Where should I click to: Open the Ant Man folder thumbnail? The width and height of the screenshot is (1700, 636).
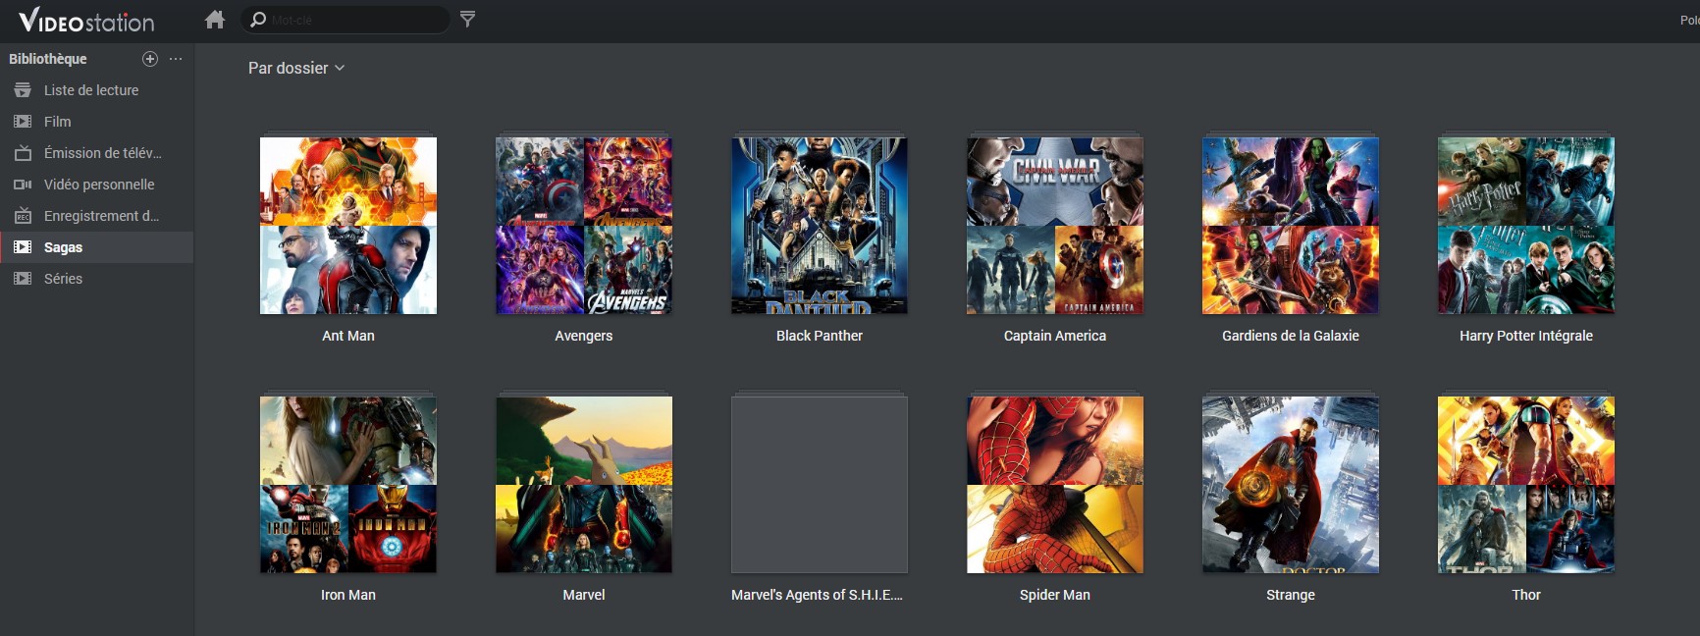coord(348,226)
